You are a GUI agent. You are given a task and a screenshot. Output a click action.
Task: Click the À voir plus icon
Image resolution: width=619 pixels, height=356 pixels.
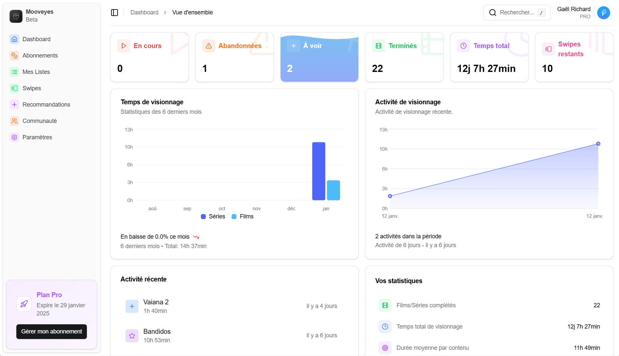tap(294, 46)
